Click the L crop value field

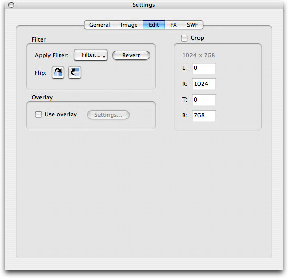pos(204,68)
